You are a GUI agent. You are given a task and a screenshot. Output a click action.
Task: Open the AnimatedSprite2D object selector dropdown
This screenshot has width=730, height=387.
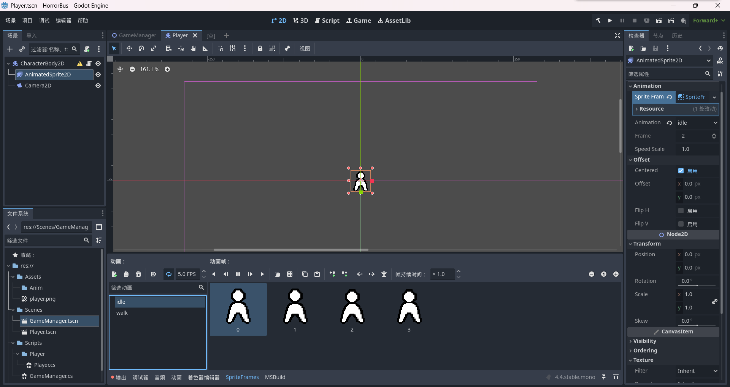pyautogui.click(x=670, y=60)
